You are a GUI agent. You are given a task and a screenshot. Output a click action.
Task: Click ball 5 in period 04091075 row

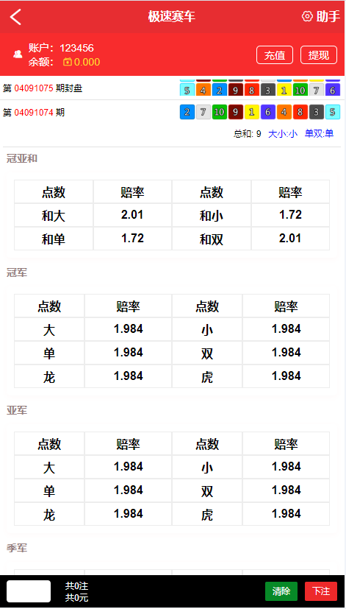click(187, 90)
